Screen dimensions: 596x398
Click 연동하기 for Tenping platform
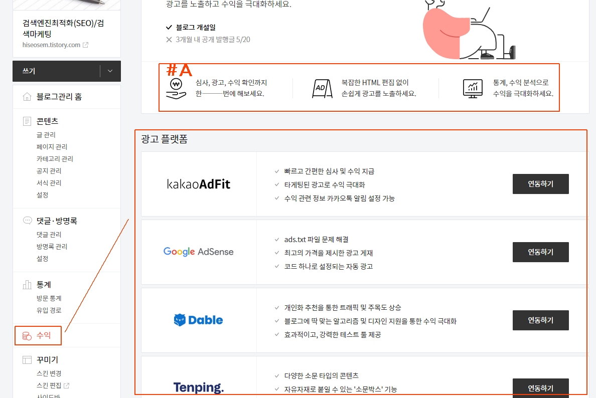tap(540, 388)
